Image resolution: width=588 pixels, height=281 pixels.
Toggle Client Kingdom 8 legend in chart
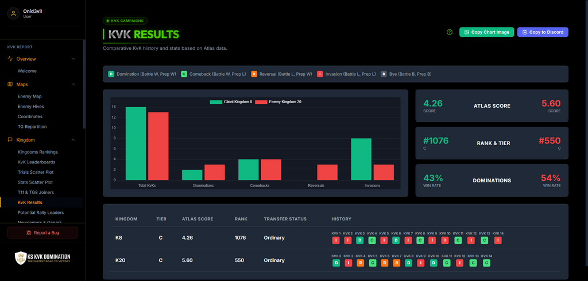[x=231, y=102]
